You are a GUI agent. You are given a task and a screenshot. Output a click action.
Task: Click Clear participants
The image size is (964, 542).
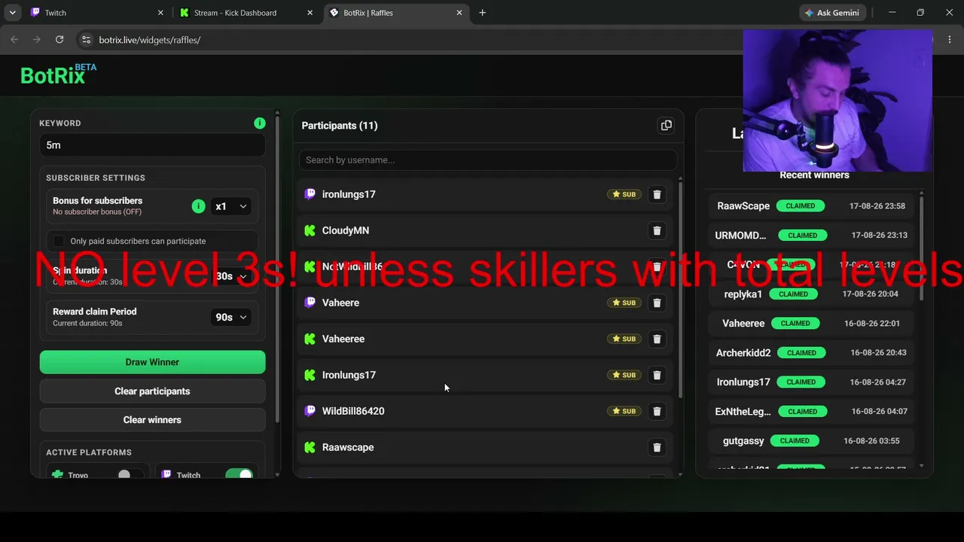click(152, 391)
